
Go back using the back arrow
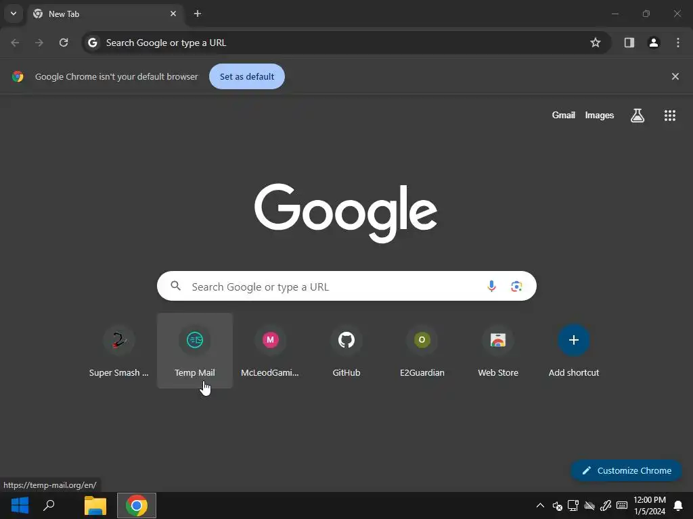(15, 43)
